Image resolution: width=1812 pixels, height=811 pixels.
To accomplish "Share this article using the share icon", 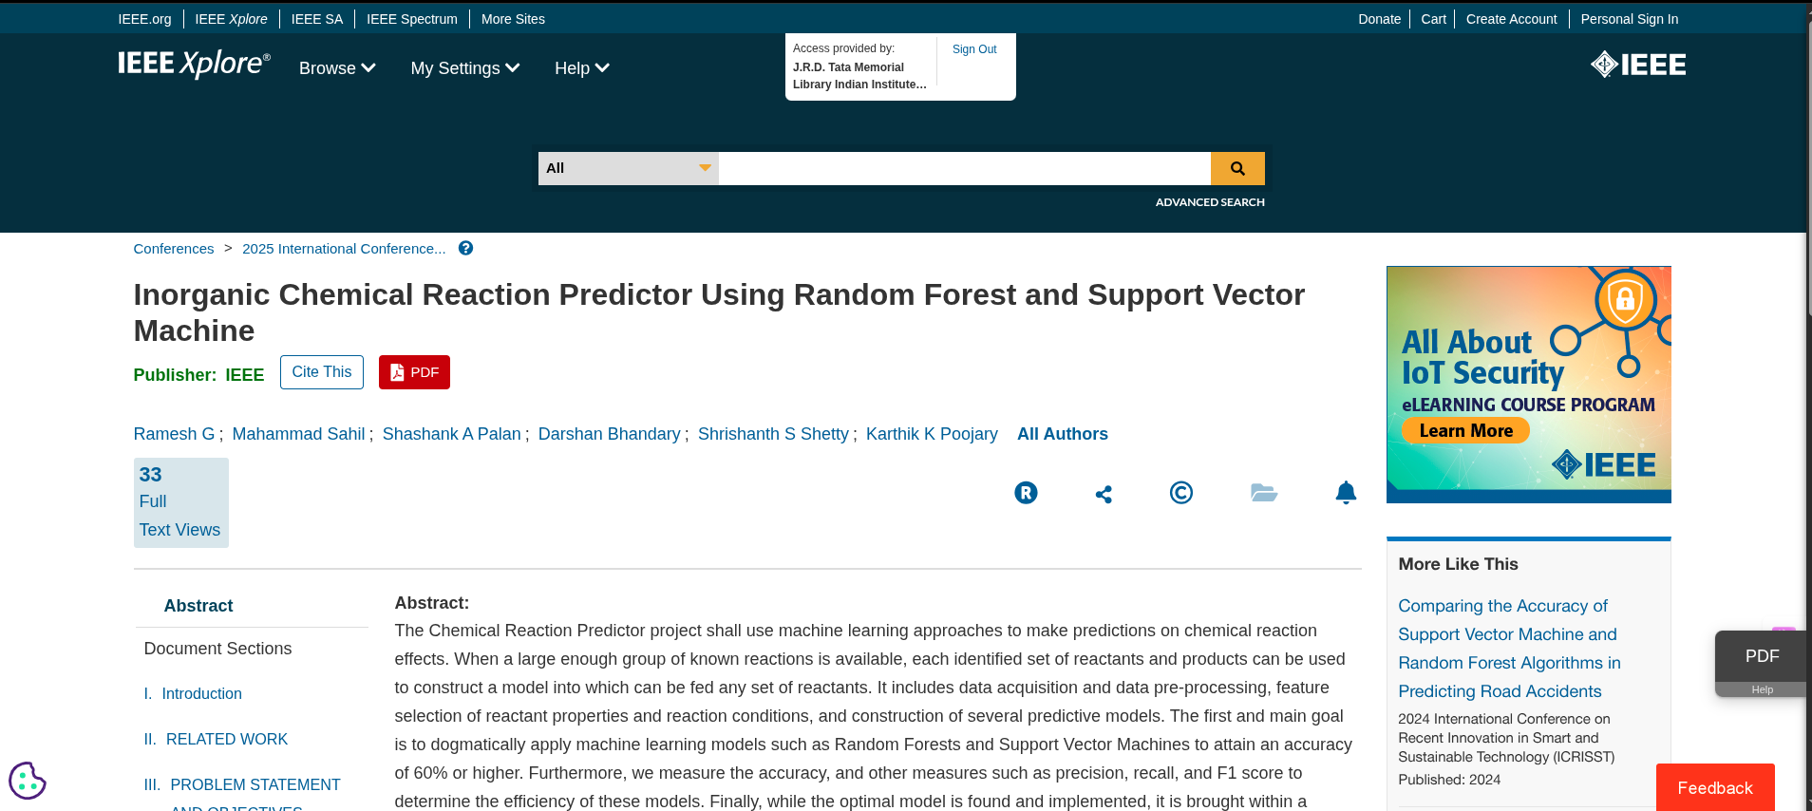I will tap(1103, 493).
